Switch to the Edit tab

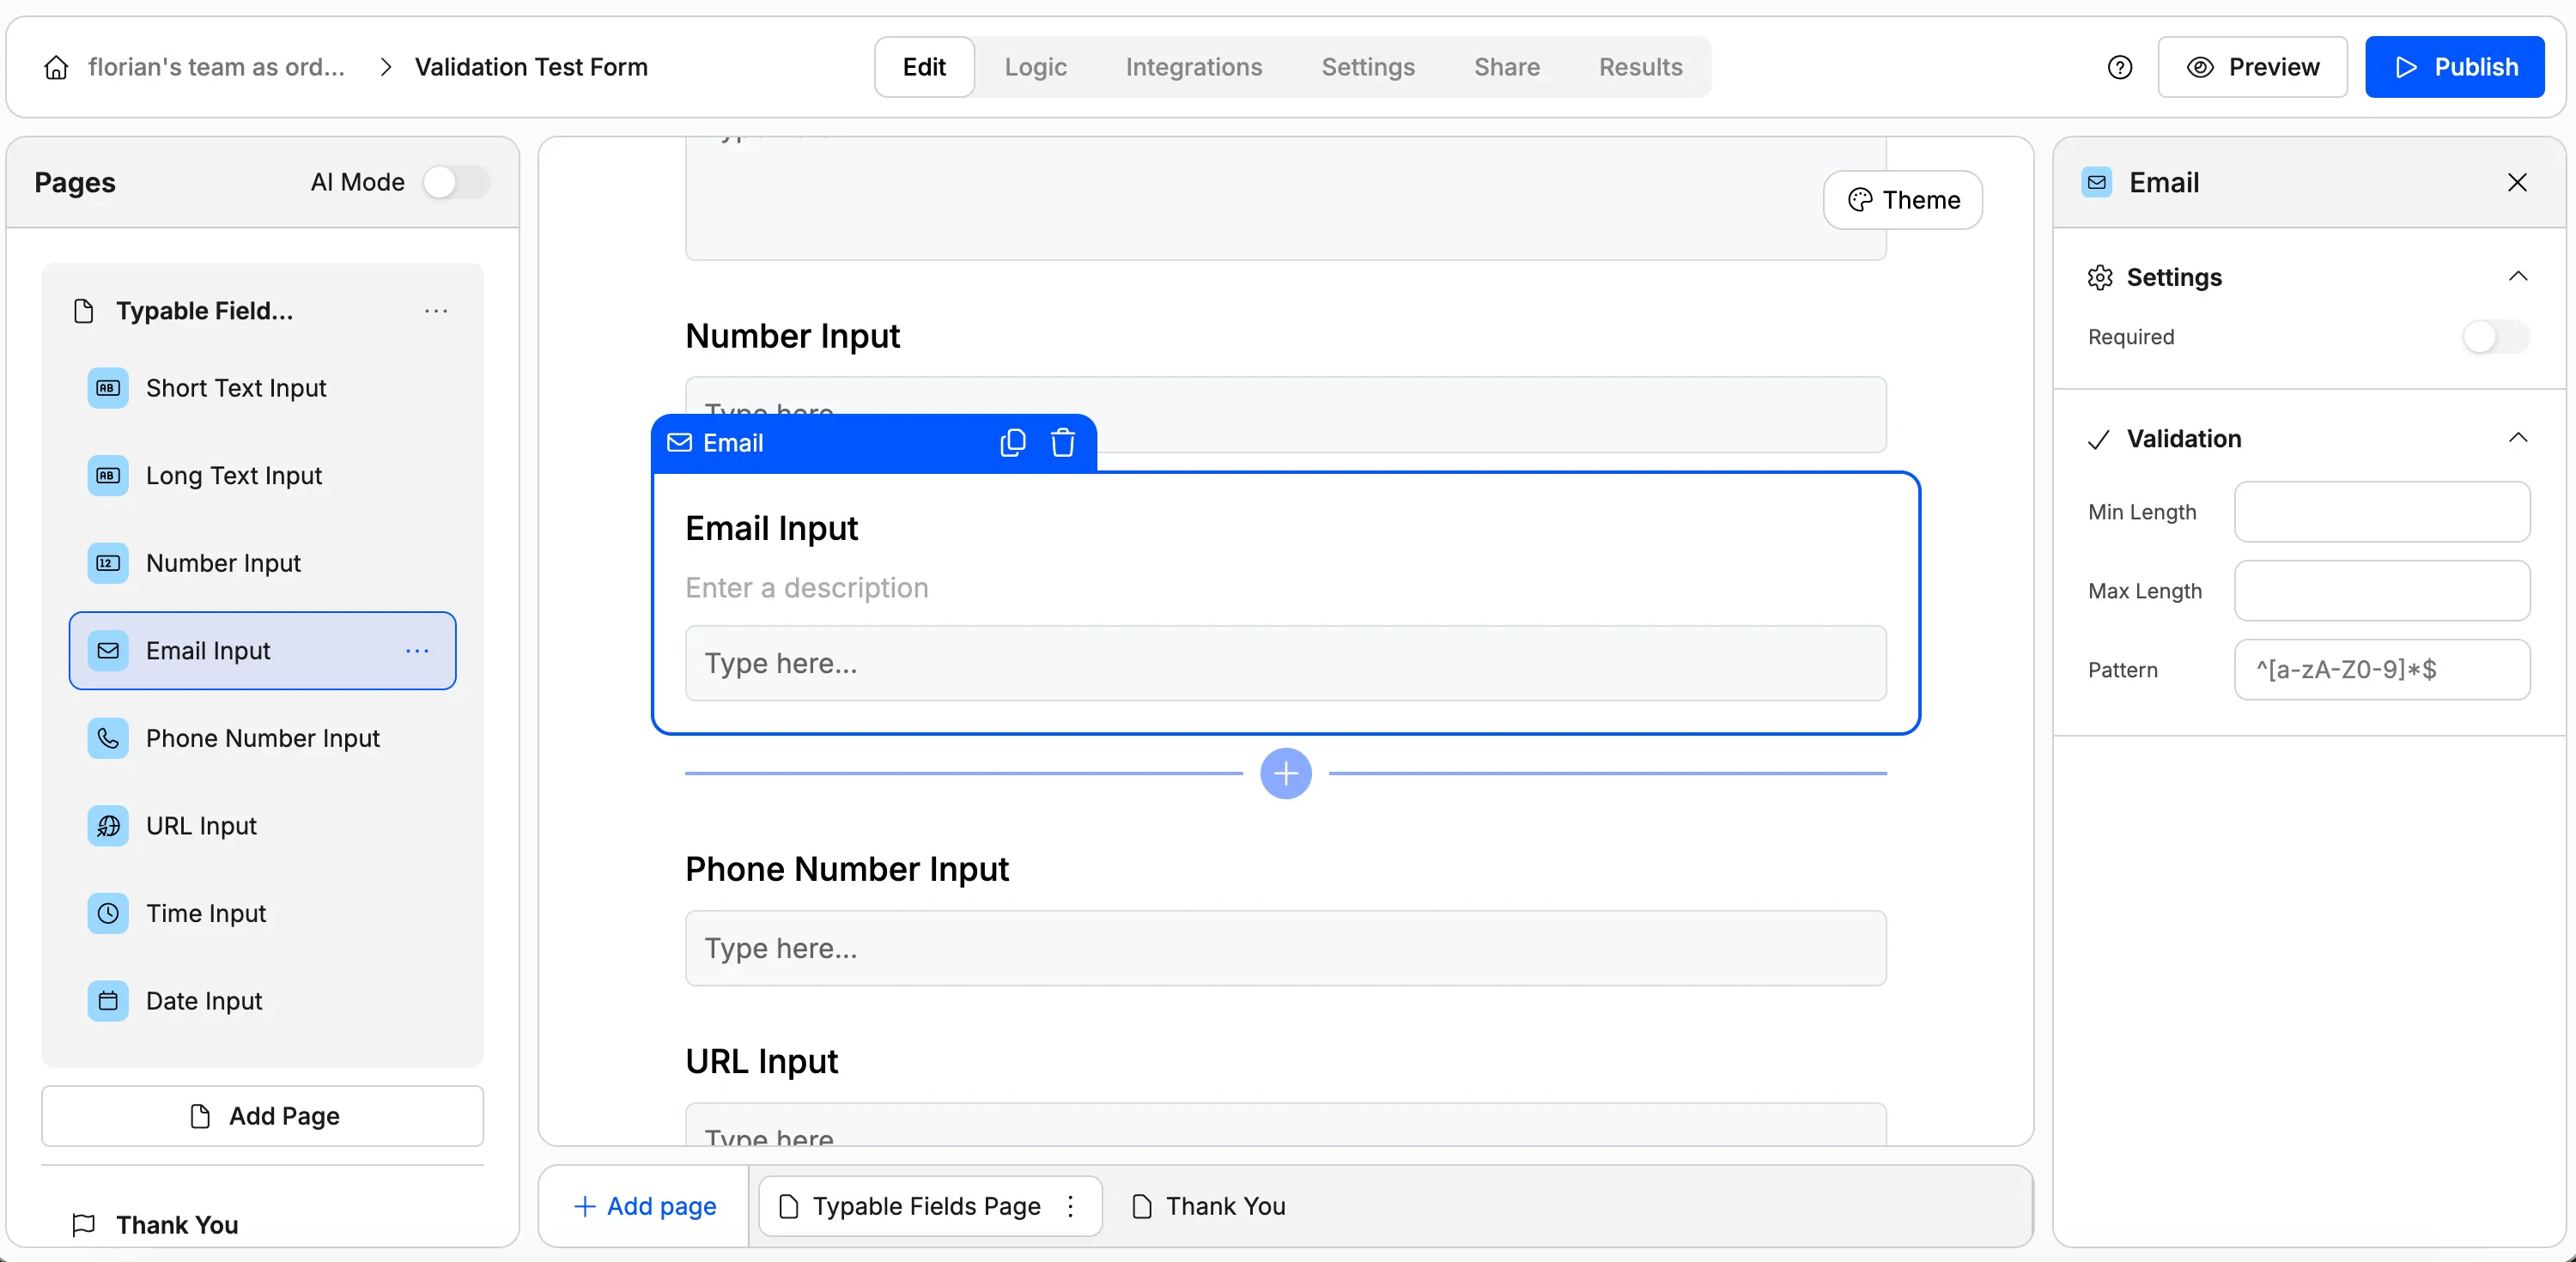tap(924, 67)
